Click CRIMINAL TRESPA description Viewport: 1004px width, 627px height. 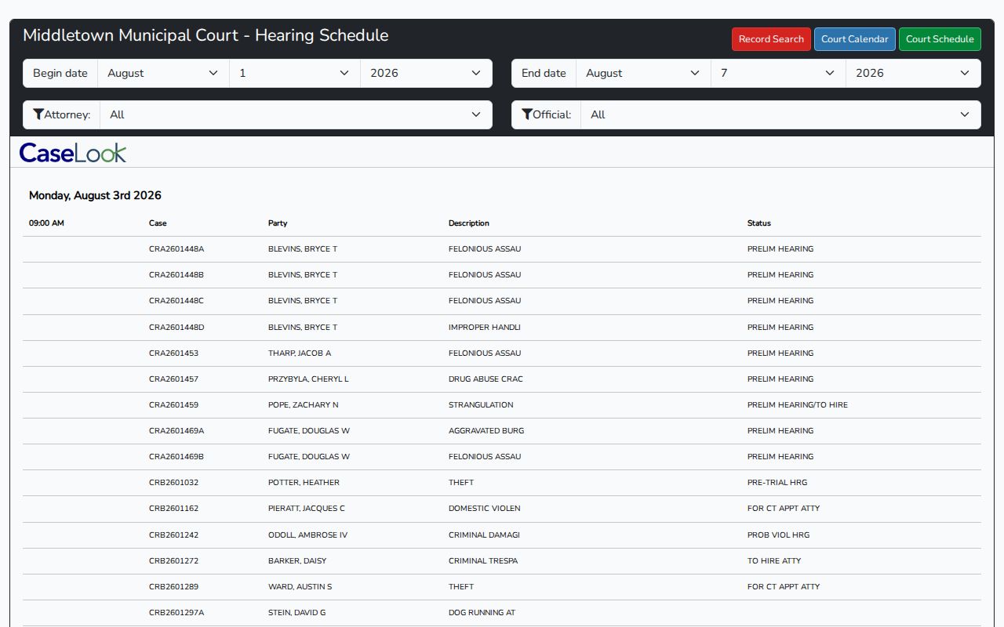click(x=483, y=561)
